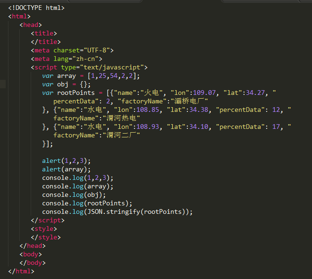Viewport: 312px width, 279px height.
Task: Click the closing </style> tag
Action: click(46, 237)
